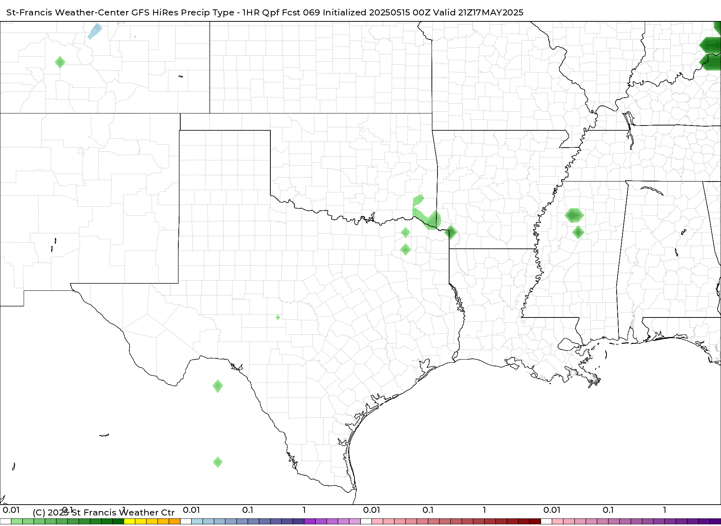Click 'Initialized 20250515 00Z' in the header

(377, 12)
